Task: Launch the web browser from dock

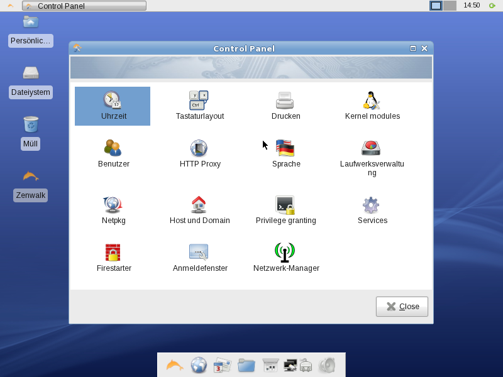Action: pos(199,365)
